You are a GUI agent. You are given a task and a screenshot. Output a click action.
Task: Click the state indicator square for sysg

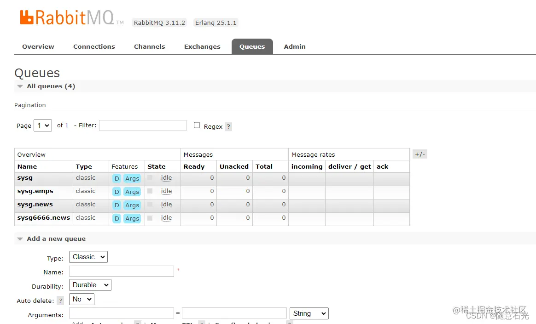pyautogui.click(x=150, y=178)
